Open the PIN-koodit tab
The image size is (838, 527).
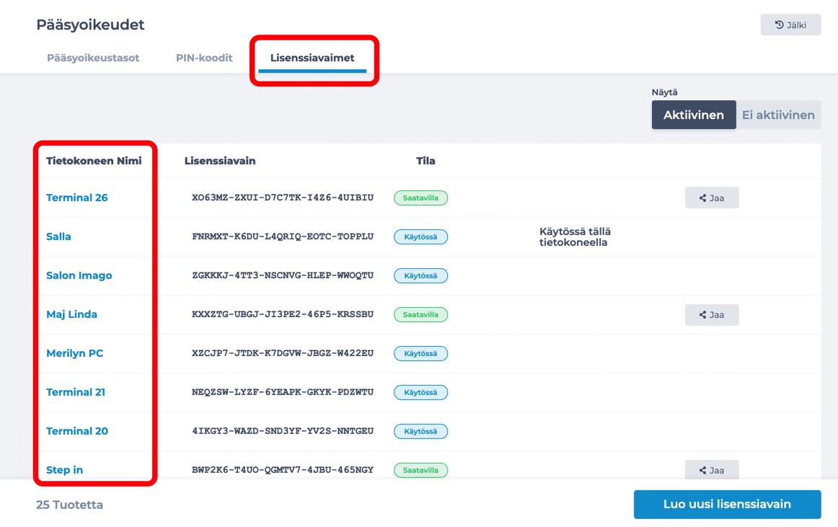click(204, 58)
